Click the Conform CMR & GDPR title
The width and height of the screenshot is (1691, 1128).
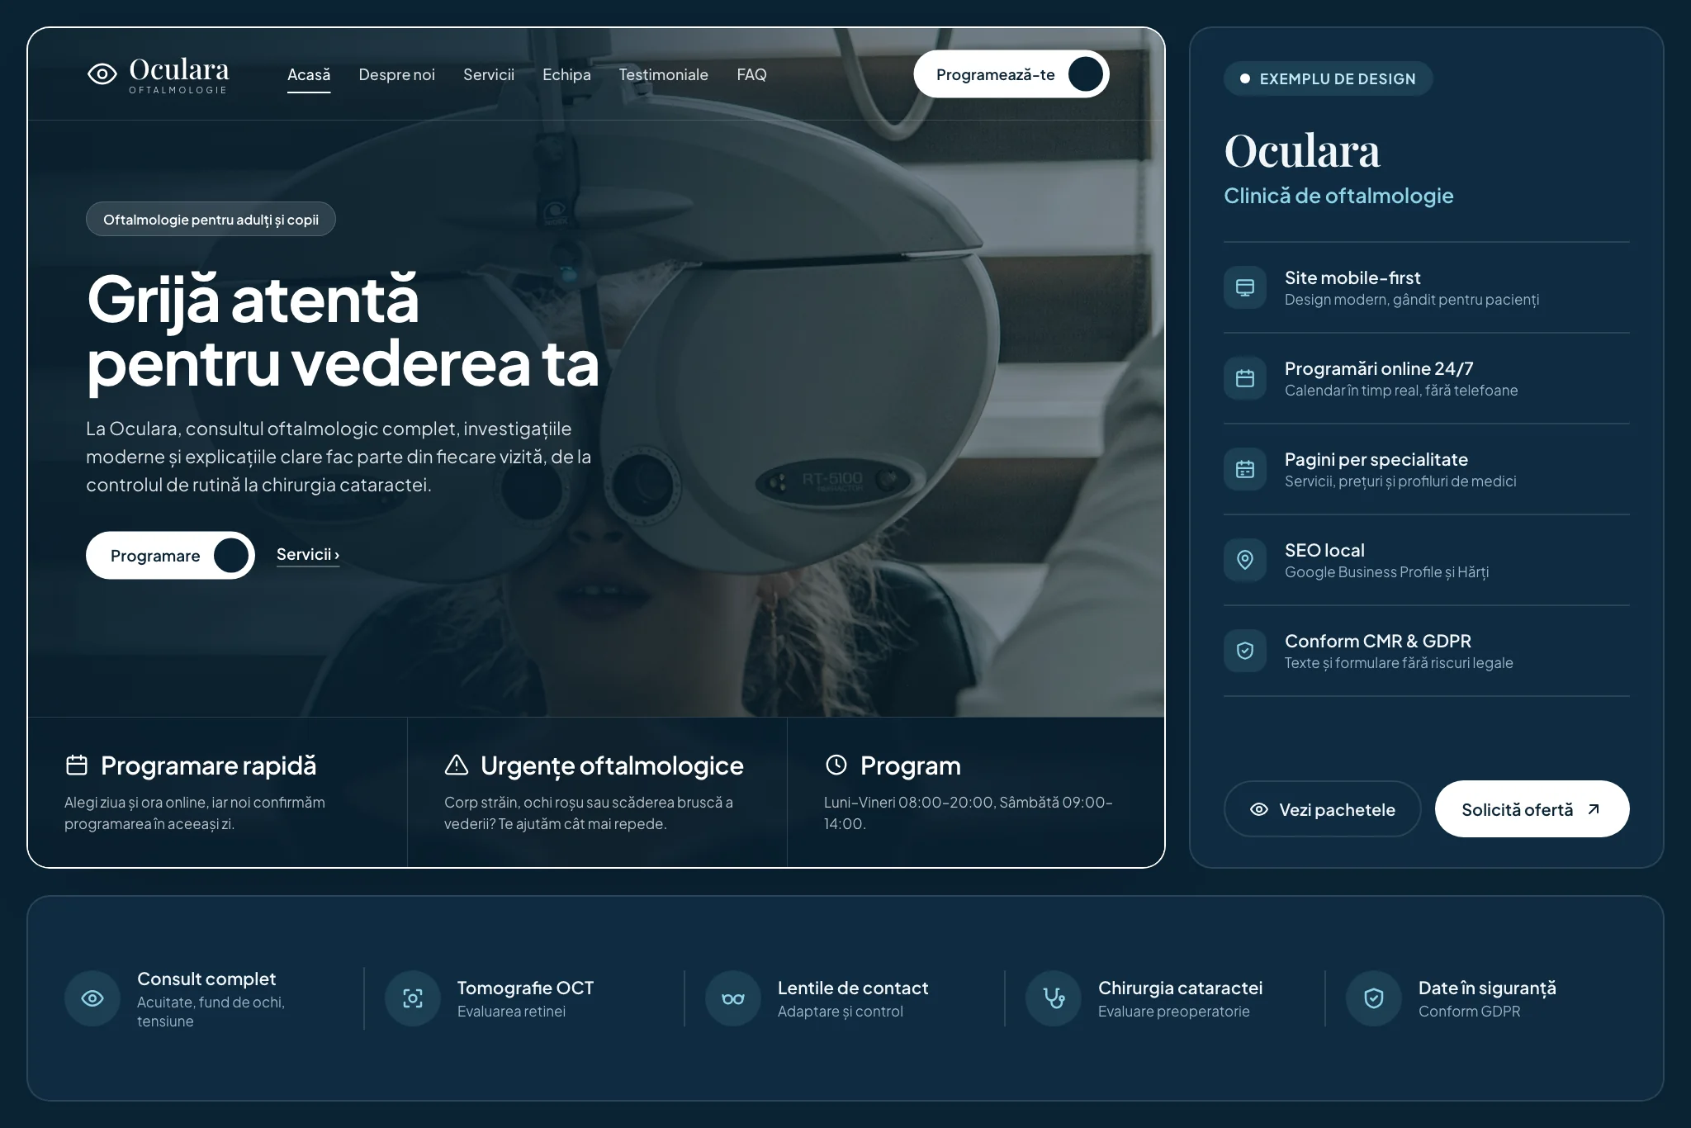1378,641
